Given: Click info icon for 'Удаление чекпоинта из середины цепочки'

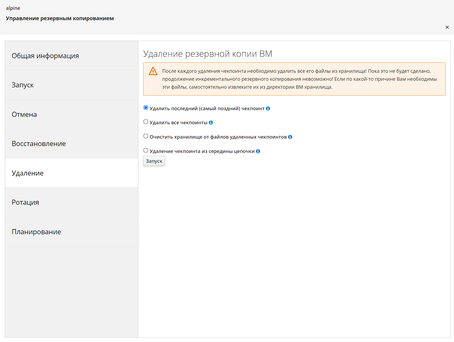Looking at the screenshot, I should [258, 151].
